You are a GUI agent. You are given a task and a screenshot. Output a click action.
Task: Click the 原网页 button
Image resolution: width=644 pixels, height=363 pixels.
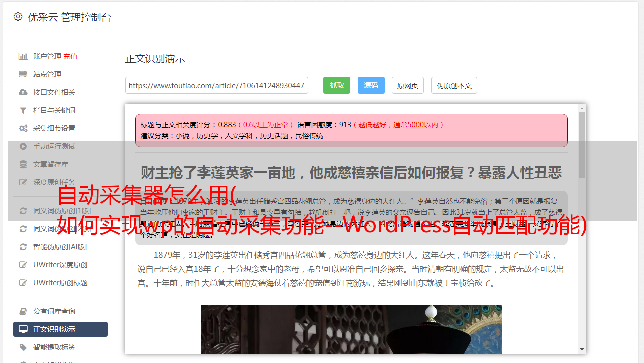(407, 85)
